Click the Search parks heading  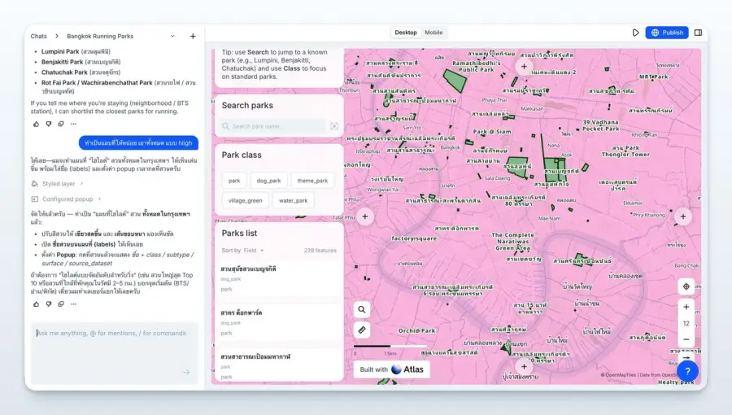click(x=247, y=106)
